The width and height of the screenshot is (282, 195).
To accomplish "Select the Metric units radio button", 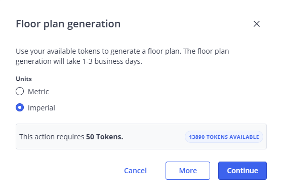I will point(20,91).
